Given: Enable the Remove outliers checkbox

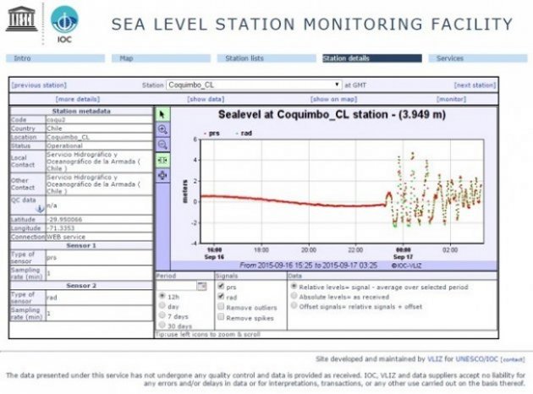Looking at the screenshot, I should [x=220, y=307].
